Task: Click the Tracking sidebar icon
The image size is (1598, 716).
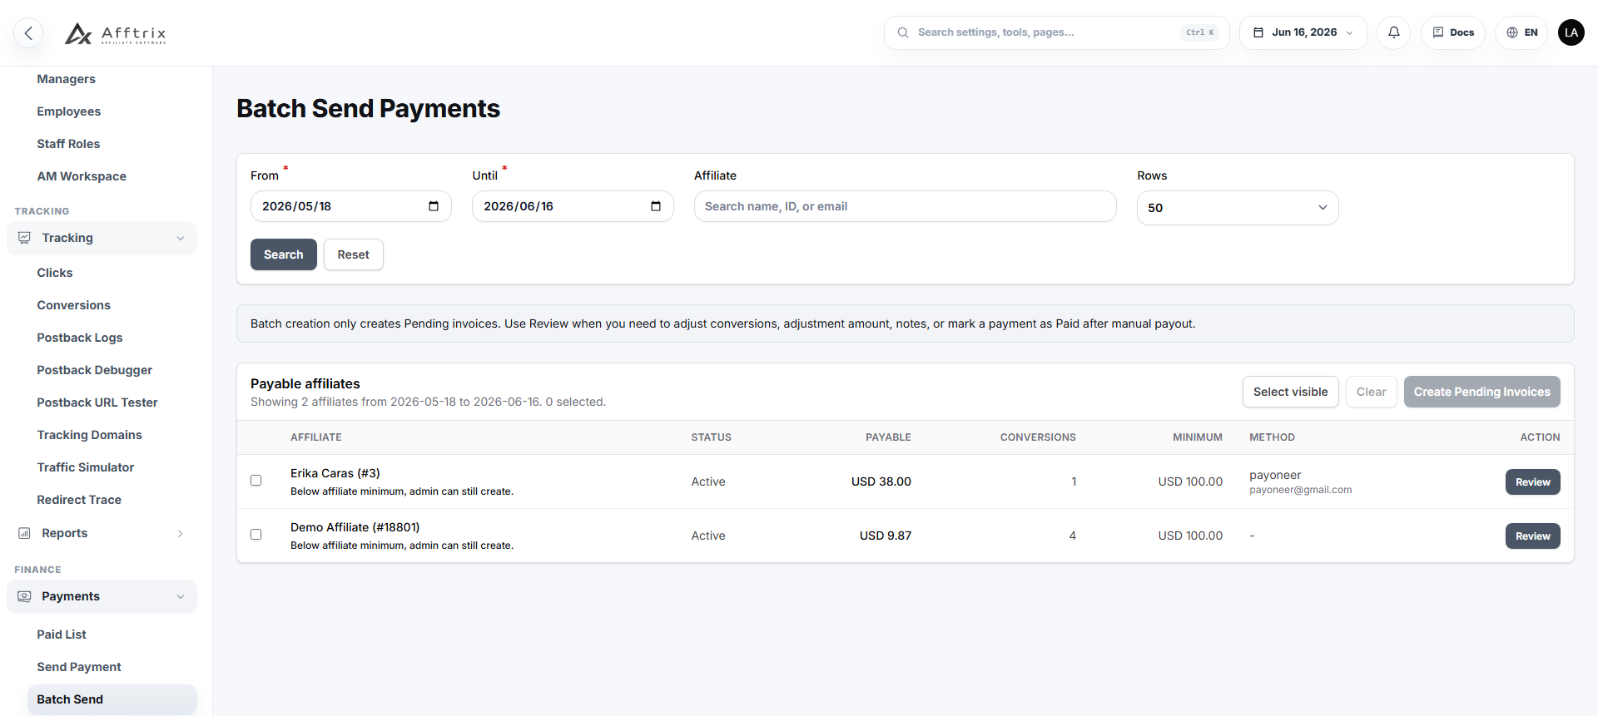Action: [24, 238]
